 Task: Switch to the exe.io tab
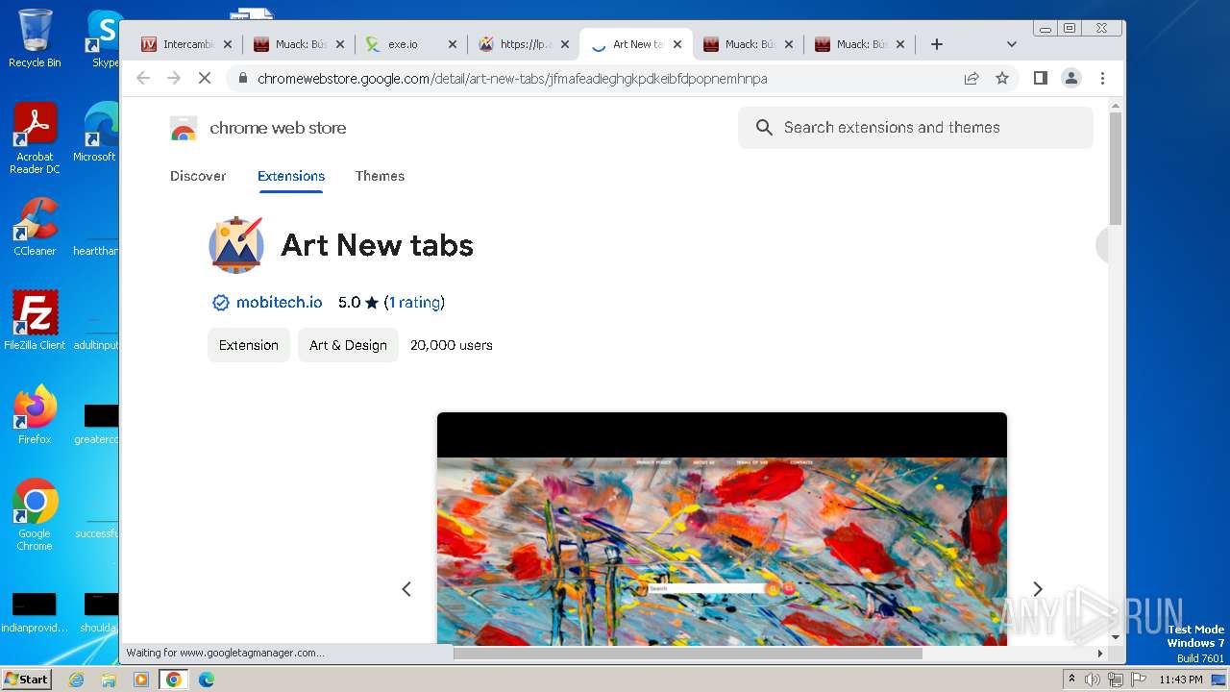point(411,44)
